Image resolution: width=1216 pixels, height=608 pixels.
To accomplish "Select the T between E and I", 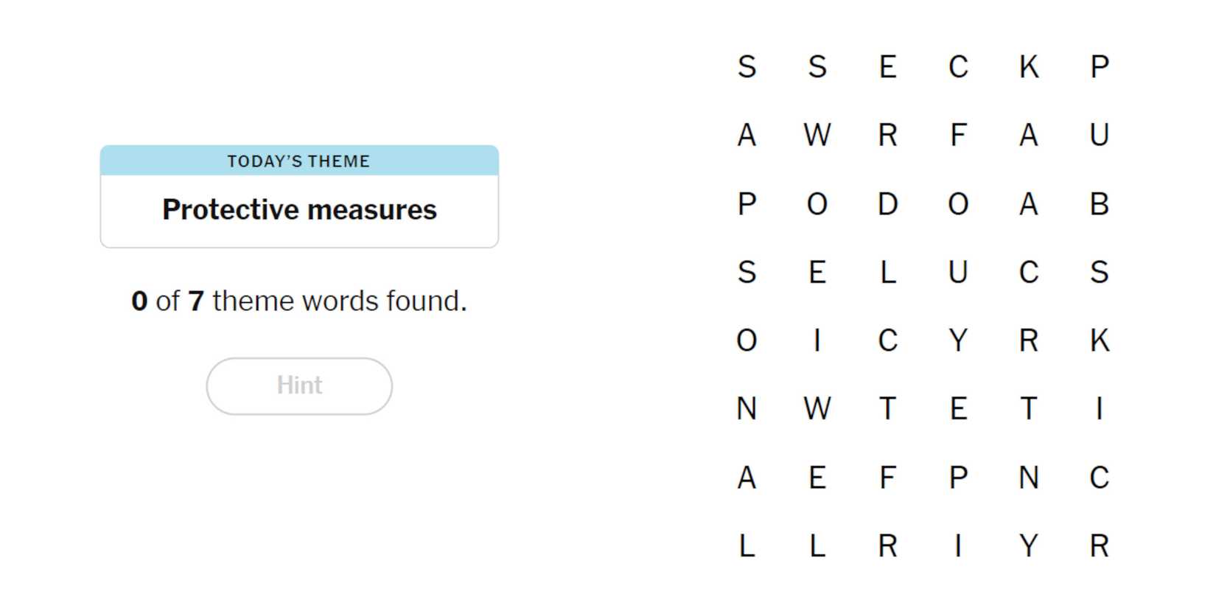I will click(x=1029, y=409).
